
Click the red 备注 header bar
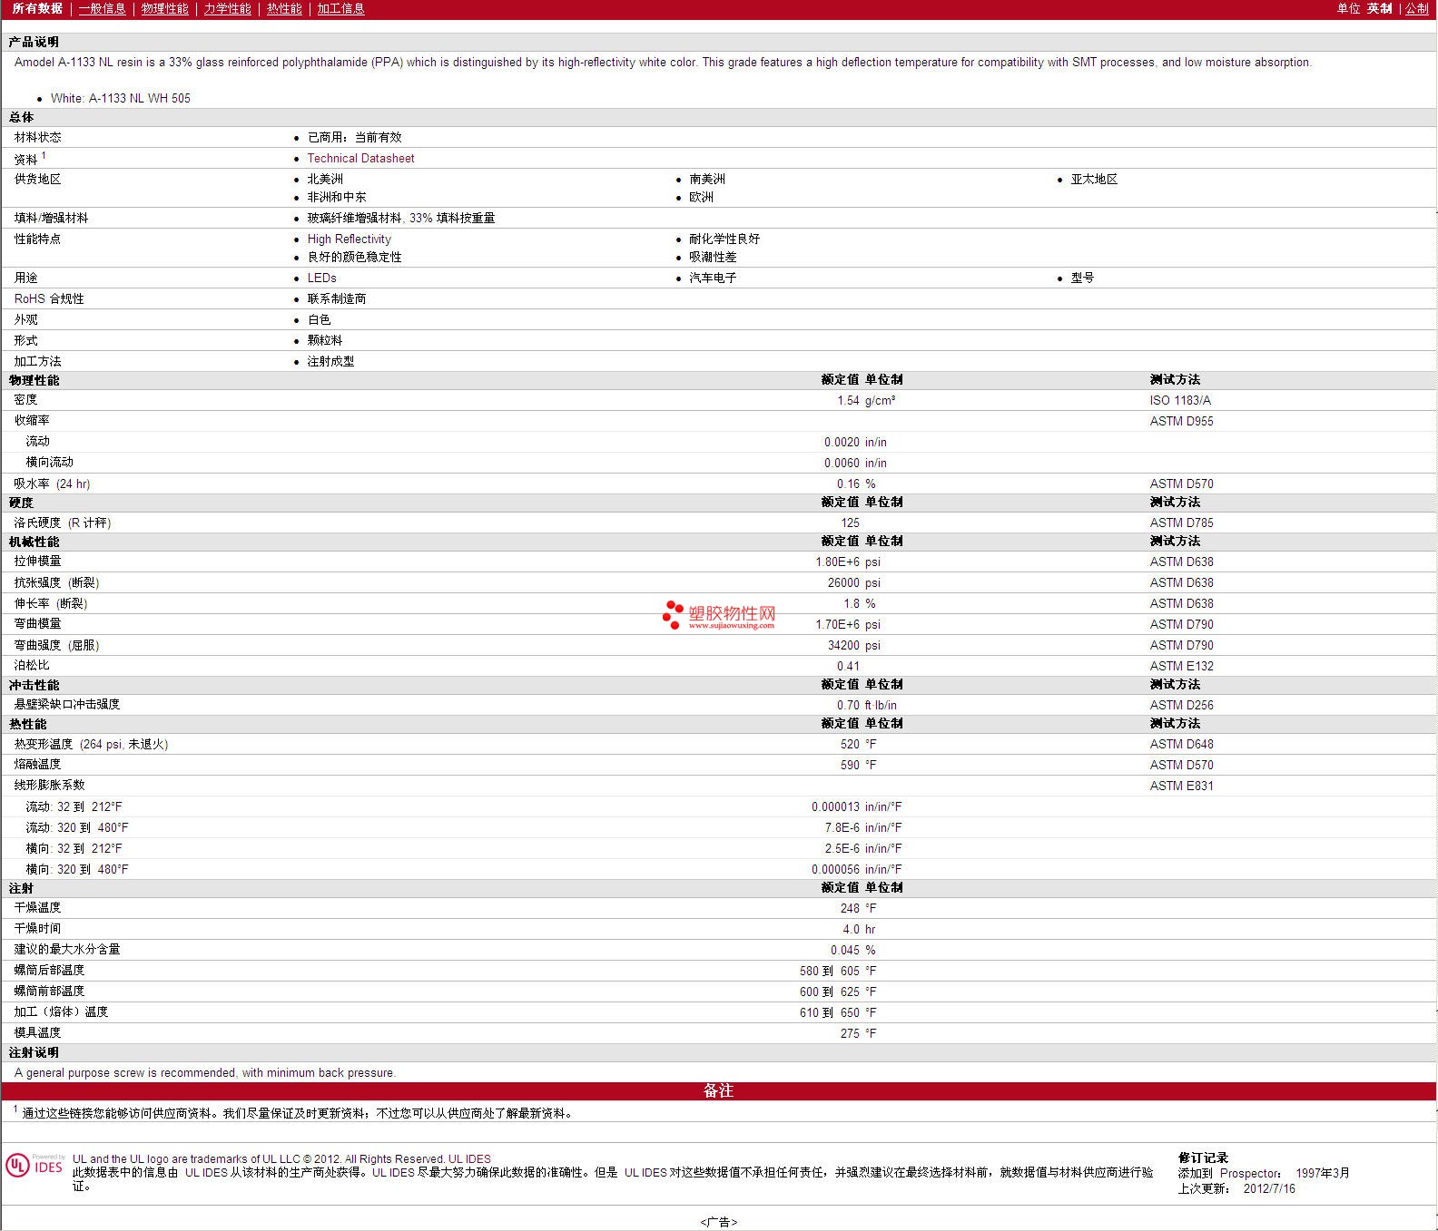[x=718, y=1090]
